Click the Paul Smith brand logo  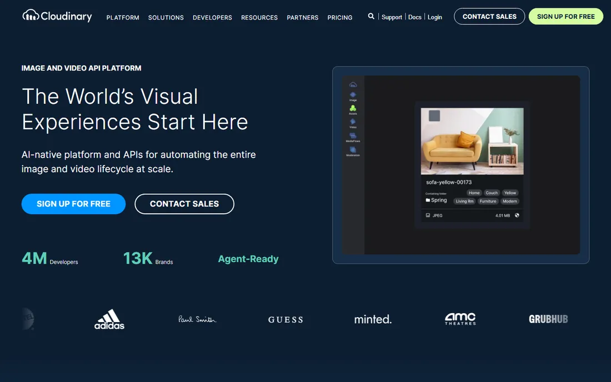coord(197,319)
